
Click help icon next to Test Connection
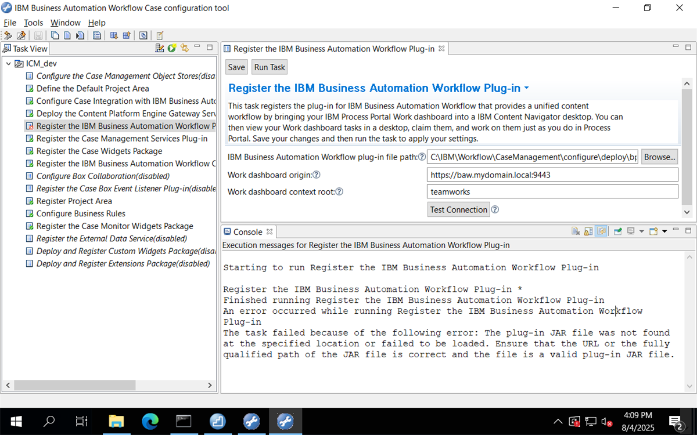(495, 210)
